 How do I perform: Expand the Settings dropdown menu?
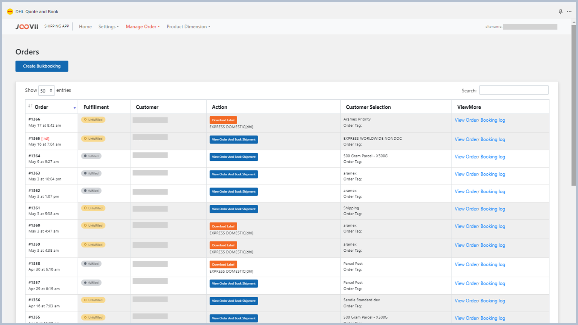tap(108, 27)
